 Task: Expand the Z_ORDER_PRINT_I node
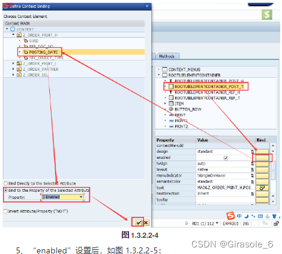[x=13, y=63]
